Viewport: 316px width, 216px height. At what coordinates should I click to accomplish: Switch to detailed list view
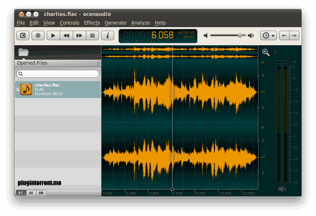pyautogui.click(x=21, y=193)
